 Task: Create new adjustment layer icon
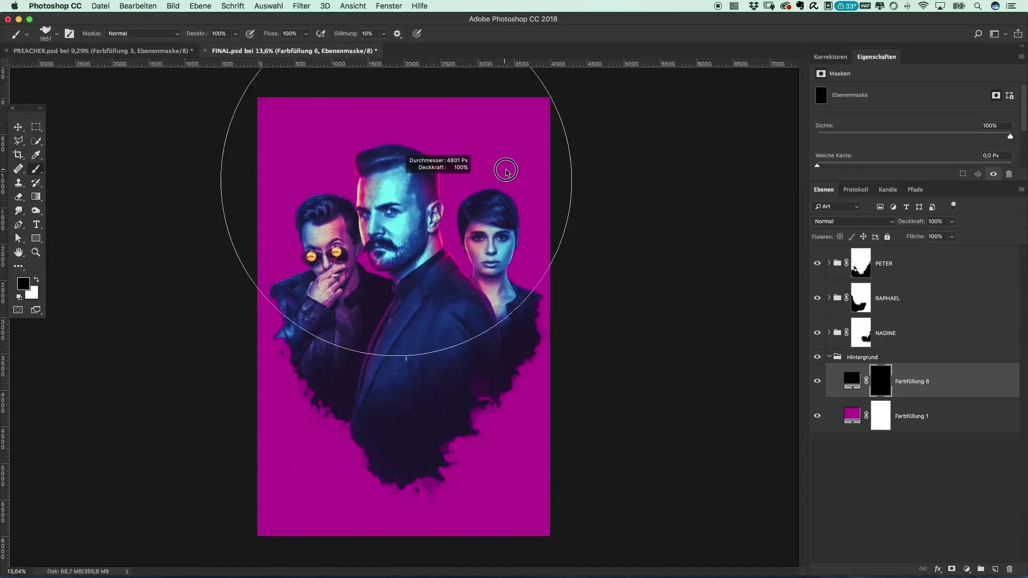click(966, 569)
